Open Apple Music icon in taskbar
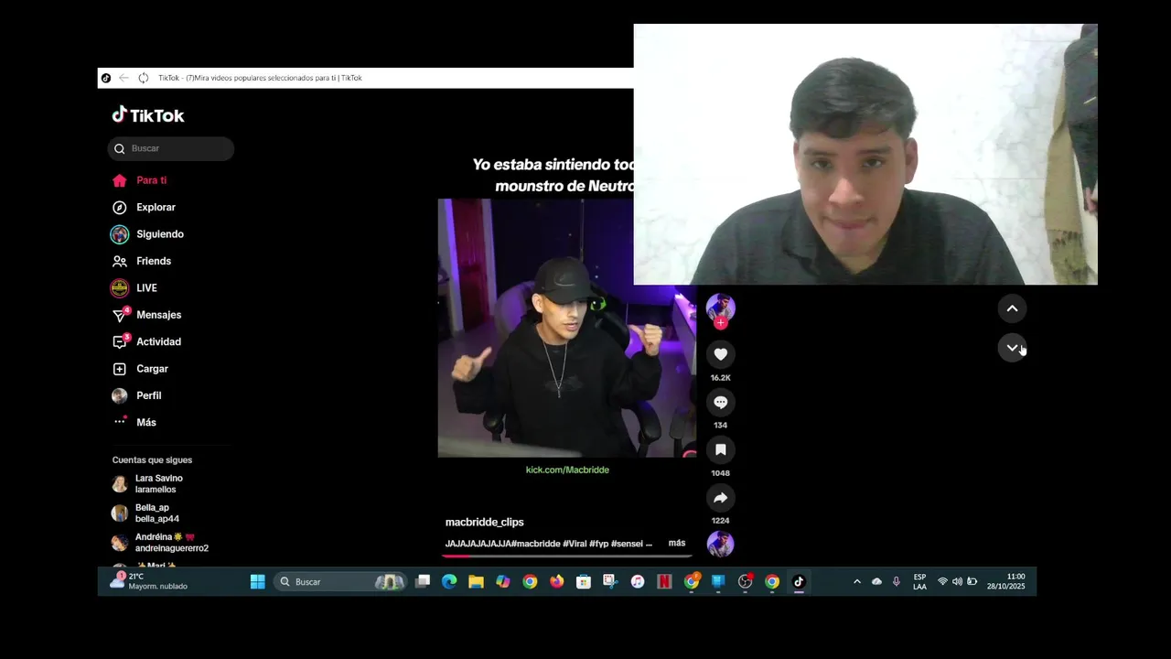 click(x=638, y=581)
